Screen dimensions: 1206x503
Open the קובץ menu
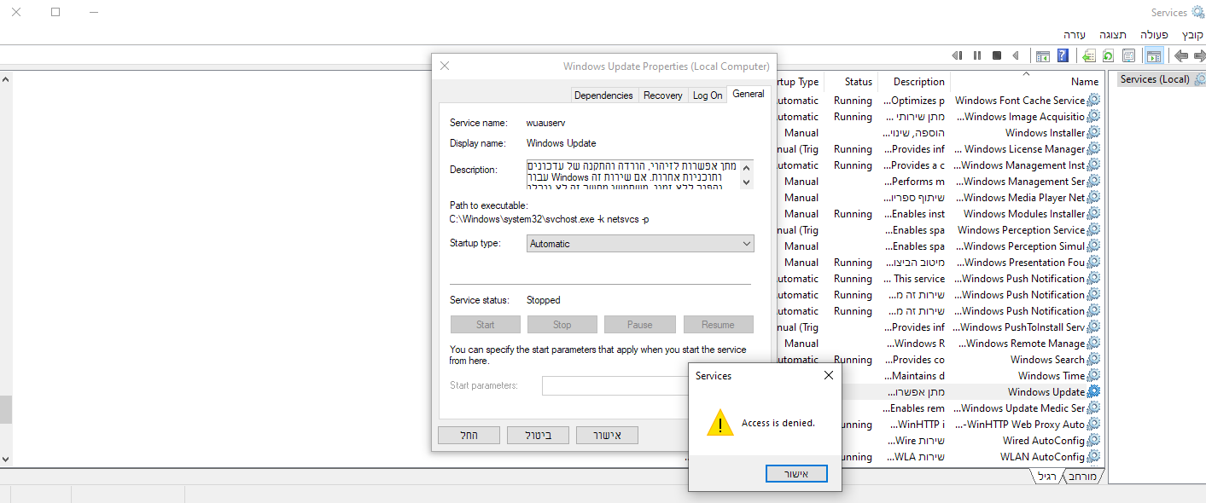point(1192,35)
